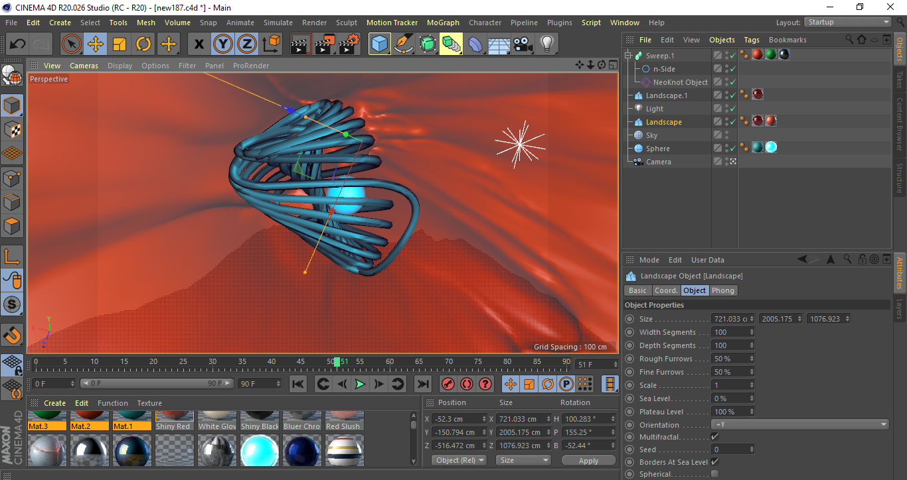This screenshot has width=907, height=480.
Task: Open the Layout Startup dropdown
Action: click(x=848, y=22)
